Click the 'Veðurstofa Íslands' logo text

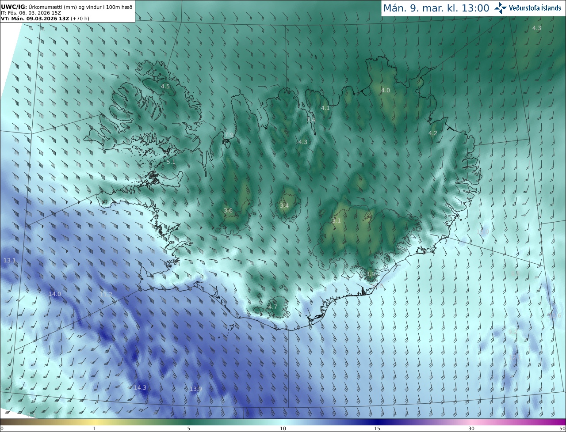[535, 8]
